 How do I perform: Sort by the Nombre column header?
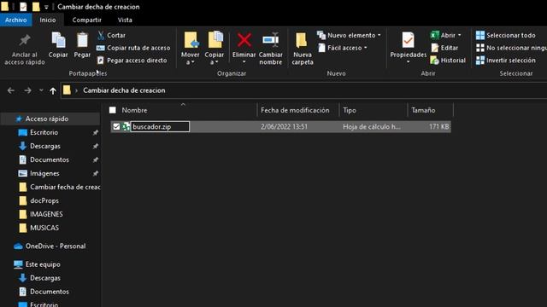coord(135,110)
